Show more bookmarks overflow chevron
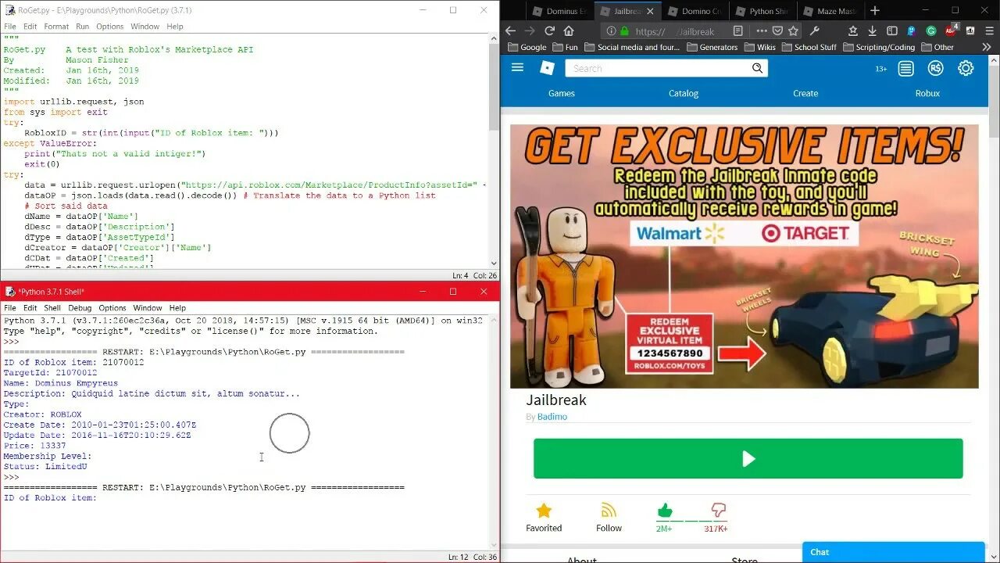The width and height of the screenshot is (1000, 563). point(986,47)
